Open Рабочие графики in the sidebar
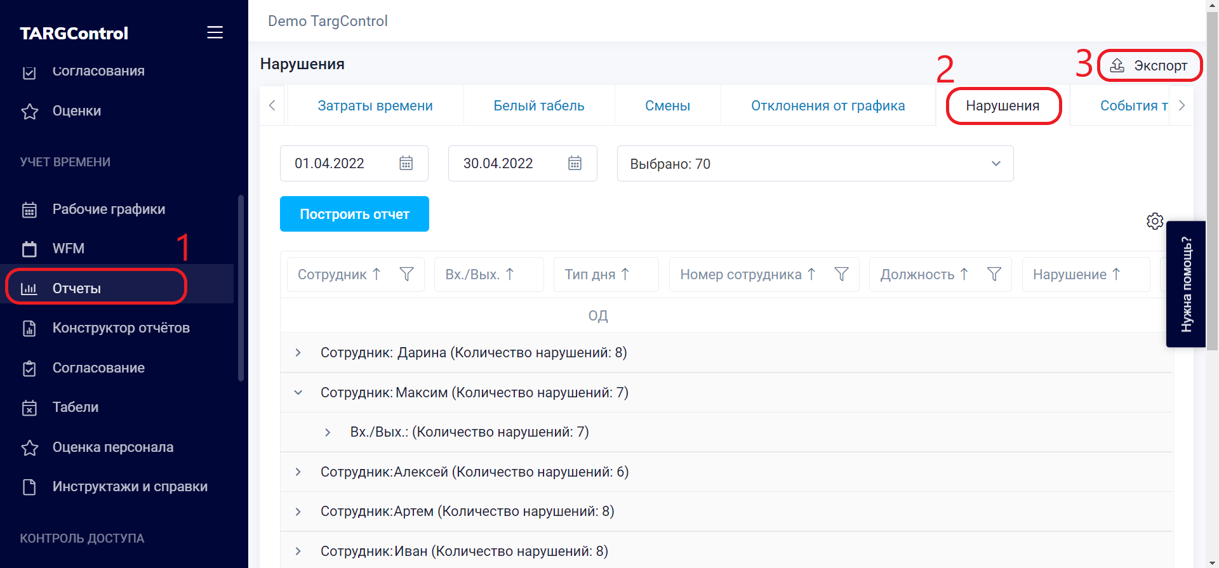Screen dimensions: 1219x568 coord(109,209)
